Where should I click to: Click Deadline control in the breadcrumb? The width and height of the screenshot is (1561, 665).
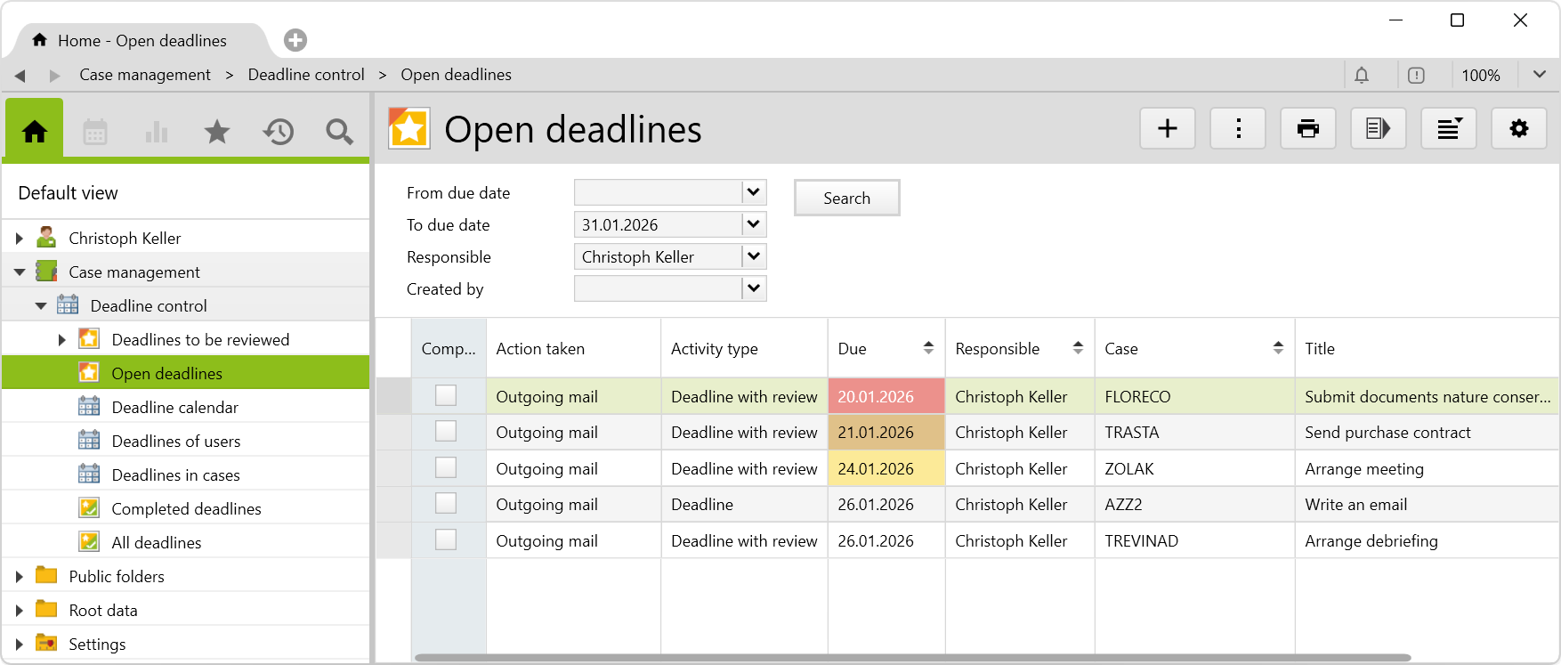(x=306, y=75)
